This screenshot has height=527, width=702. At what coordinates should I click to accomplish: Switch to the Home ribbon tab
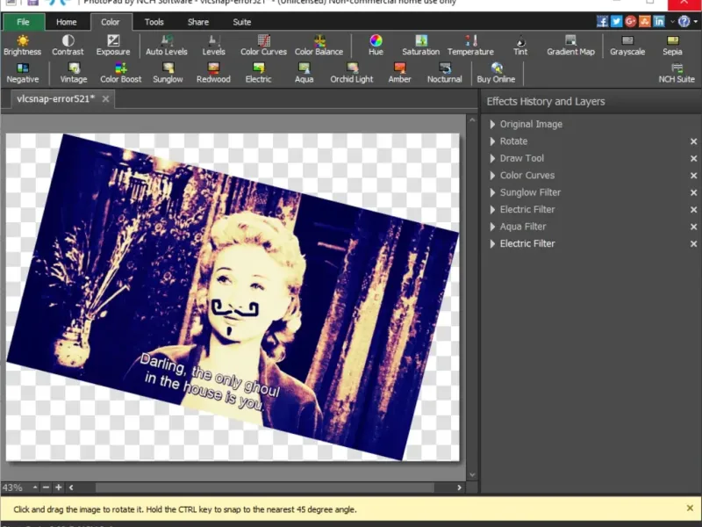pos(68,22)
